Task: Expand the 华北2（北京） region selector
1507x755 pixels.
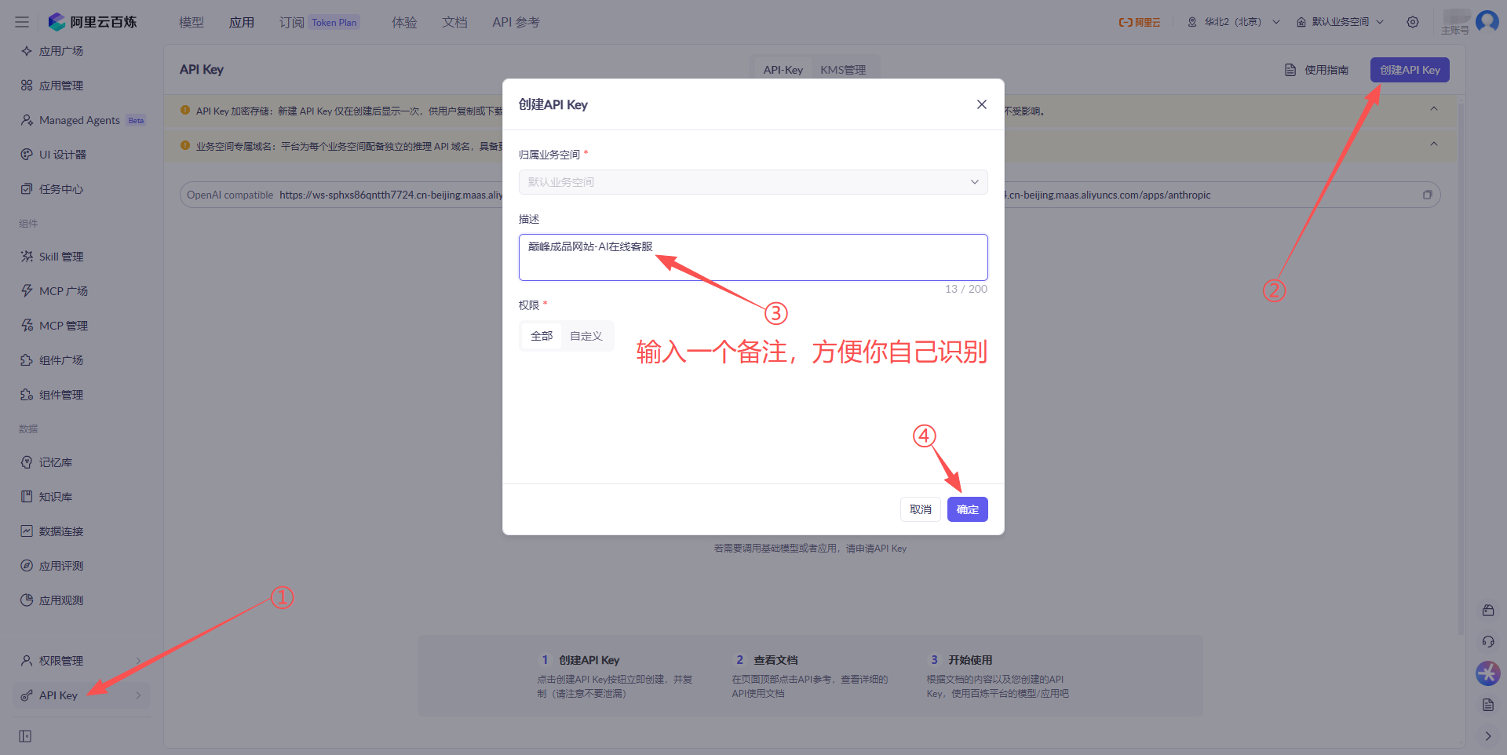Action: tap(1234, 22)
